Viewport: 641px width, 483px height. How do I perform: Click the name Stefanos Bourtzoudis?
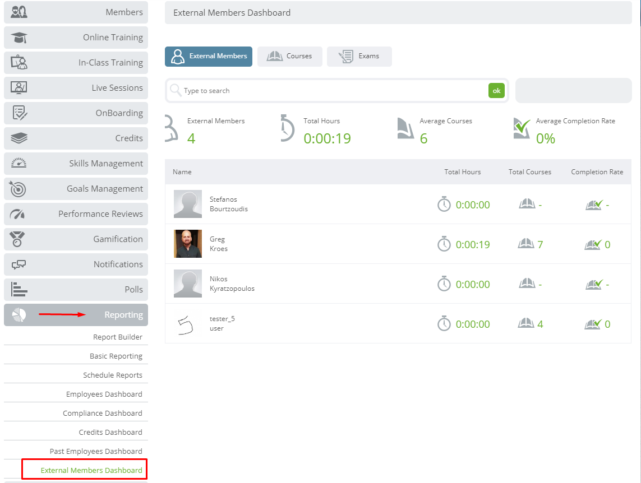pyautogui.click(x=228, y=204)
